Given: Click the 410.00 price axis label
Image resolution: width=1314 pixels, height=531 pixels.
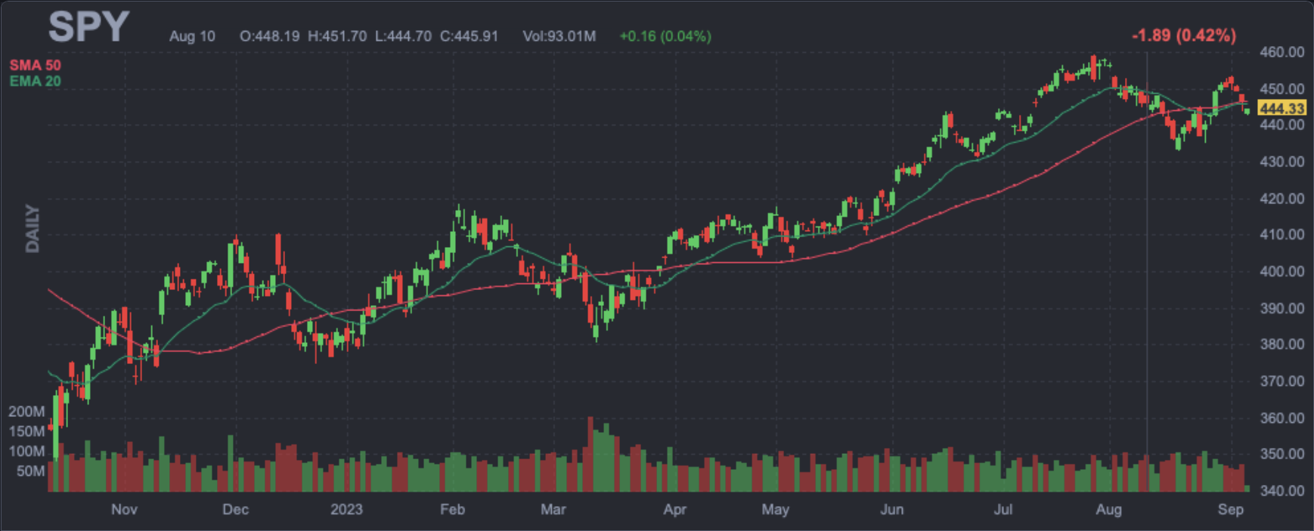Looking at the screenshot, I should [1281, 235].
